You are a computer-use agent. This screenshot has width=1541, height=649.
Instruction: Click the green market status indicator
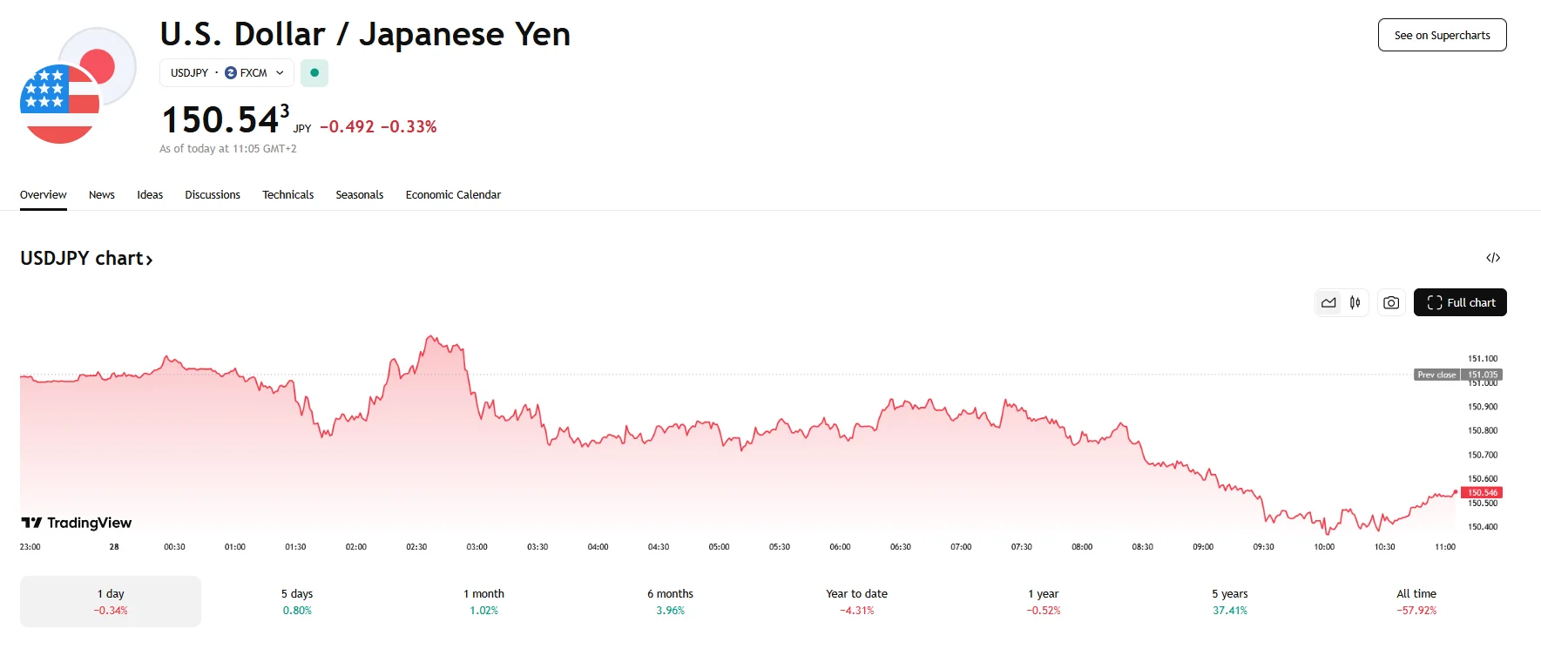314,73
